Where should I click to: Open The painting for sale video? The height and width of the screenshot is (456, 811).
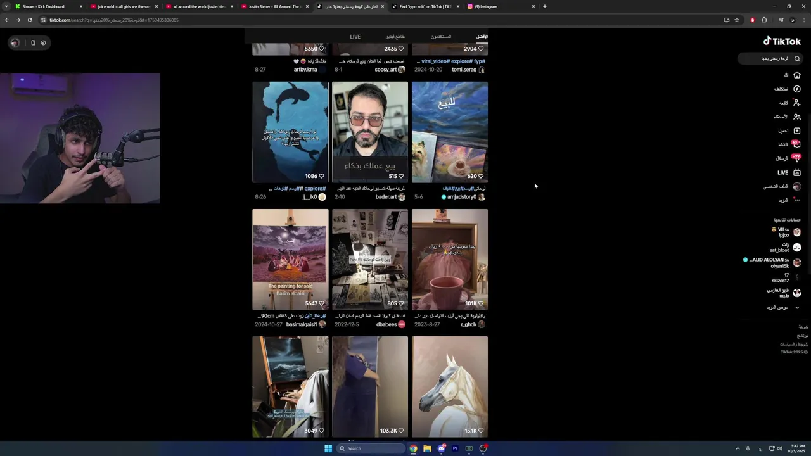tap(290, 260)
